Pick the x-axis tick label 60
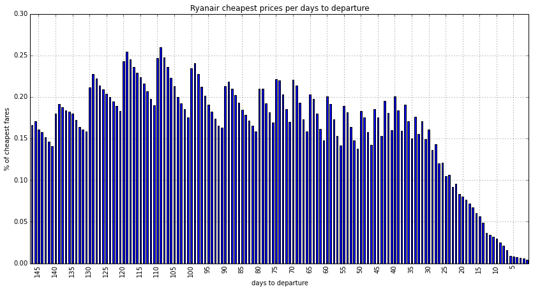 pyautogui.click(x=326, y=271)
